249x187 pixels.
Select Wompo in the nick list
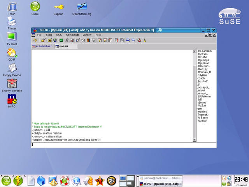(x=202, y=121)
